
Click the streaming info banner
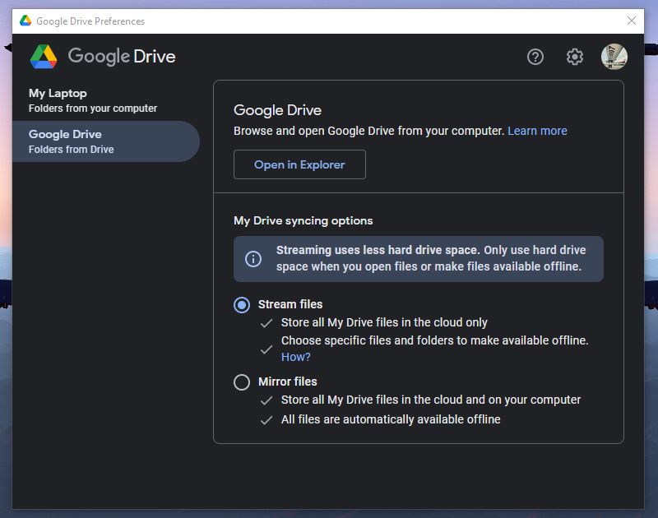[x=419, y=258]
